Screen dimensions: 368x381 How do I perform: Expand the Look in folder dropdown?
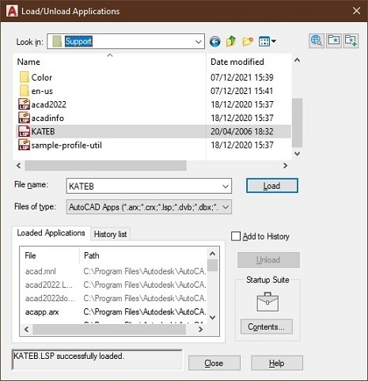(199, 42)
